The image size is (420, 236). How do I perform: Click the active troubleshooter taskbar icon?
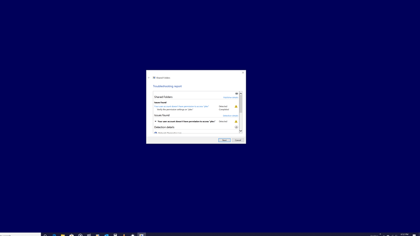142,235
